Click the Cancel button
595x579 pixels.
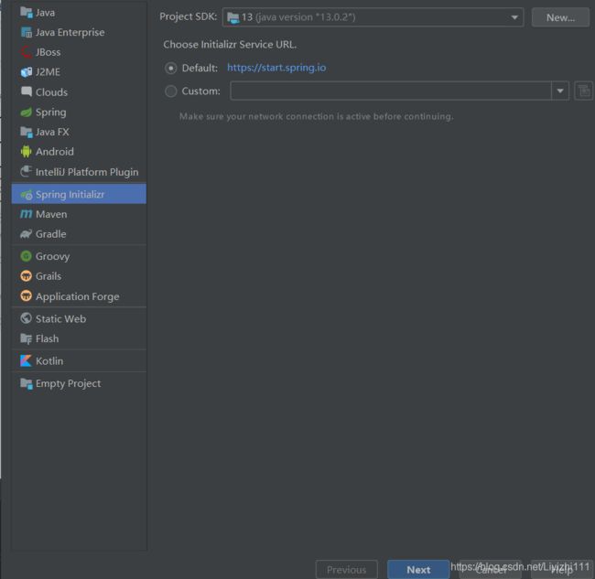tap(491, 570)
